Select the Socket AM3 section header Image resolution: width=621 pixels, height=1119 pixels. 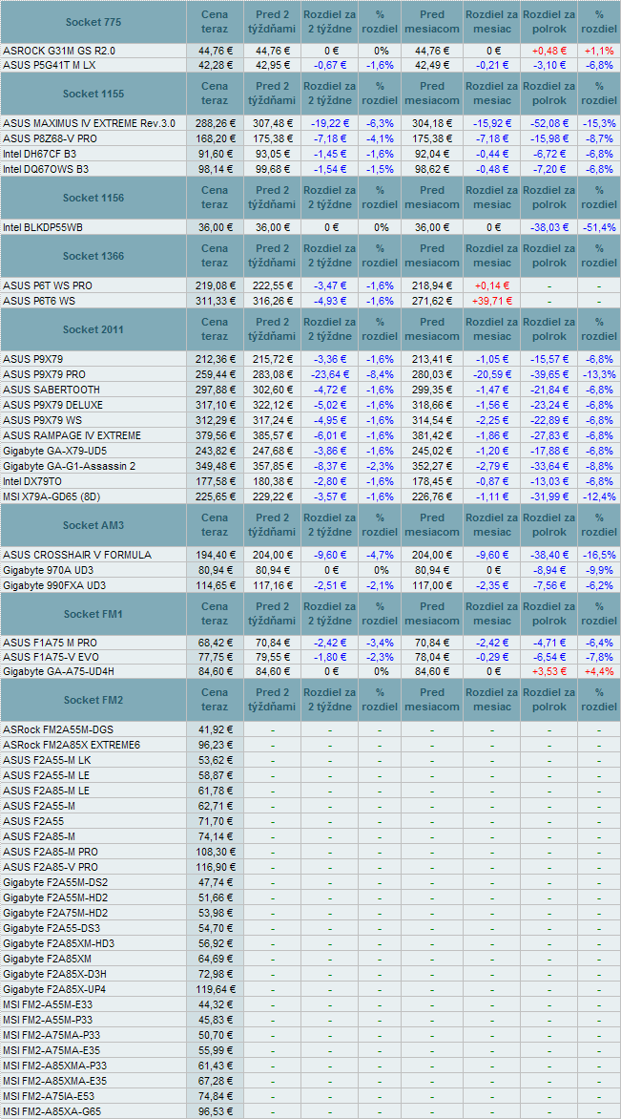point(93,525)
